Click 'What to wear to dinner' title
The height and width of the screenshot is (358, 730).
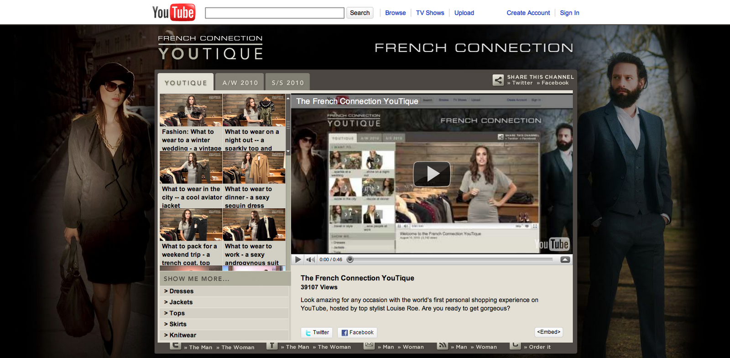[248, 197]
